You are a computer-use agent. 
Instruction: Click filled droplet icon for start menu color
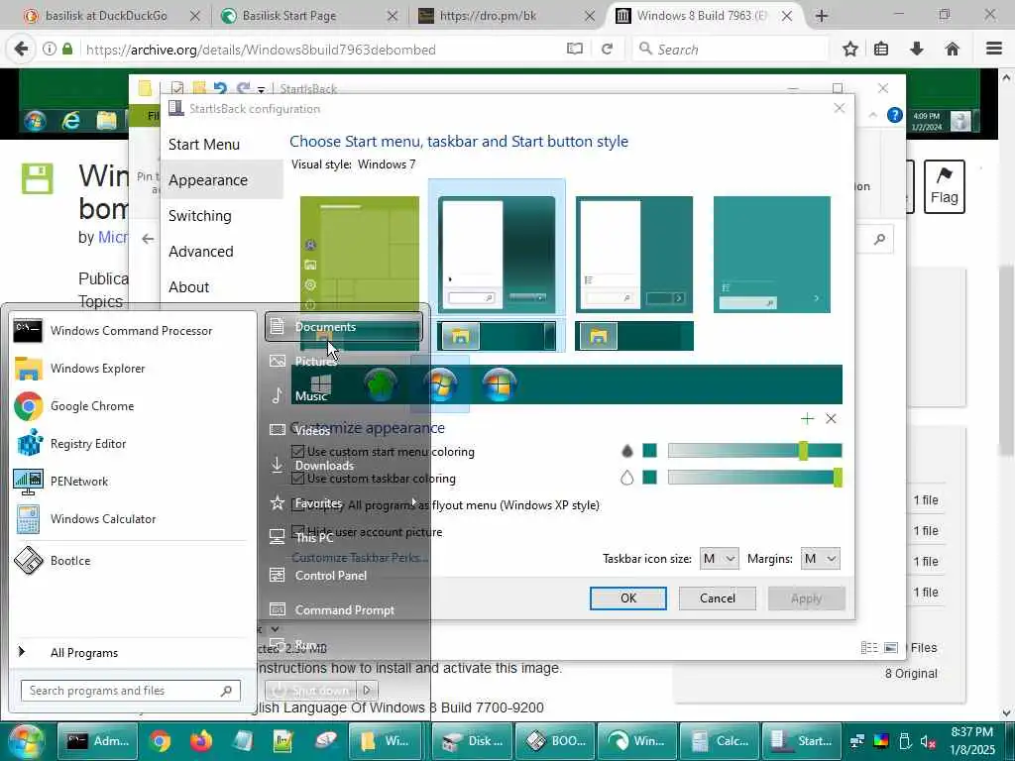tap(626, 451)
